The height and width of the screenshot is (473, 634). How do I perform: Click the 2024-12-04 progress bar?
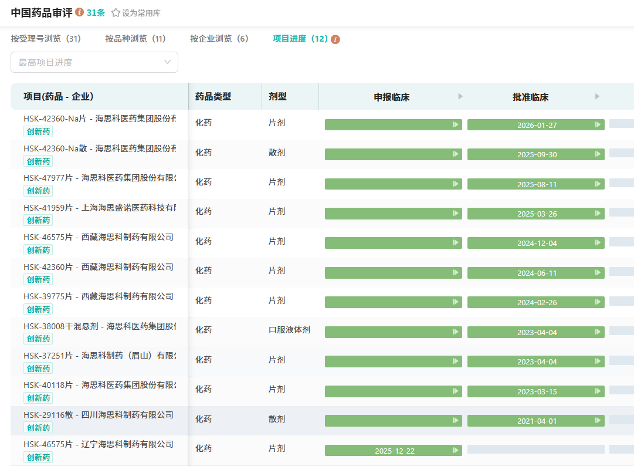[x=536, y=243]
